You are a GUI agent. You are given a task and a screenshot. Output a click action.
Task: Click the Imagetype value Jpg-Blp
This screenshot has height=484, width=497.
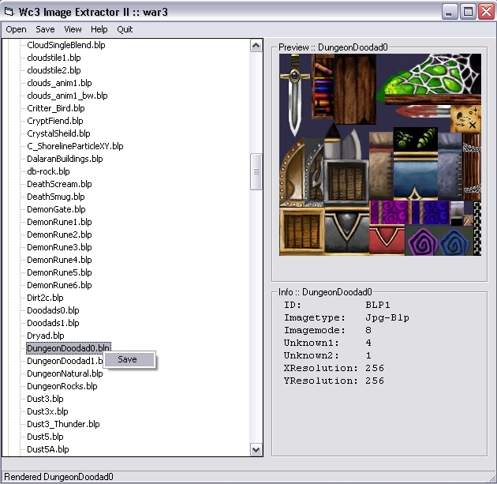pos(387,317)
